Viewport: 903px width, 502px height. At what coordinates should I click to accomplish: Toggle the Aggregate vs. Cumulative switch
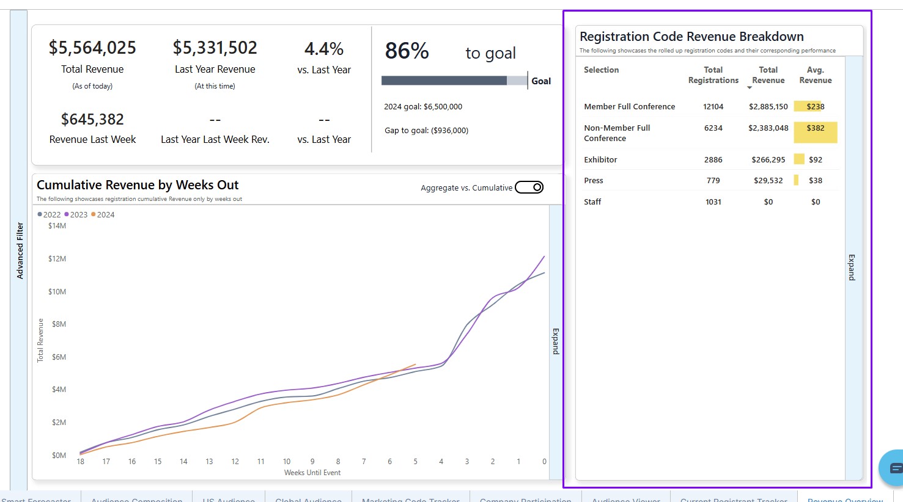pyautogui.click(x=529, y=187)
